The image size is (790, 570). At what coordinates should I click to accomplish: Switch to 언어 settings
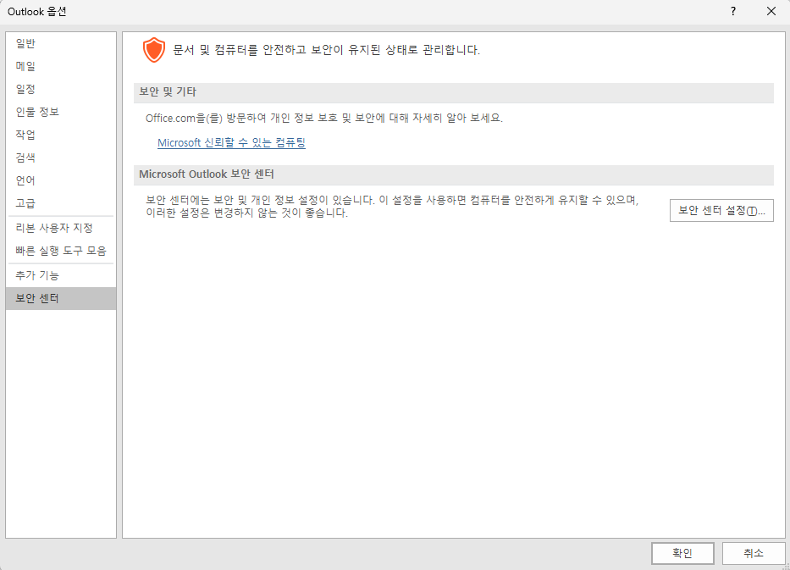coord(60,180)
